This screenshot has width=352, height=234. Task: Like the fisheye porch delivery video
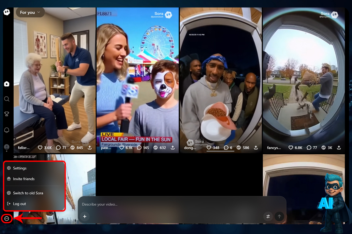(x=291, y=148)
